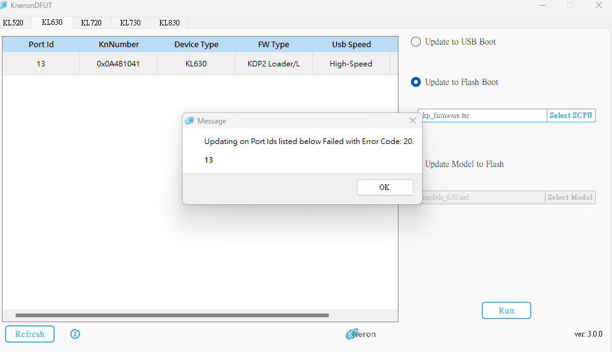Click the Run button
This screenshot has height=352, width=612.
click(x=506, y=310)
